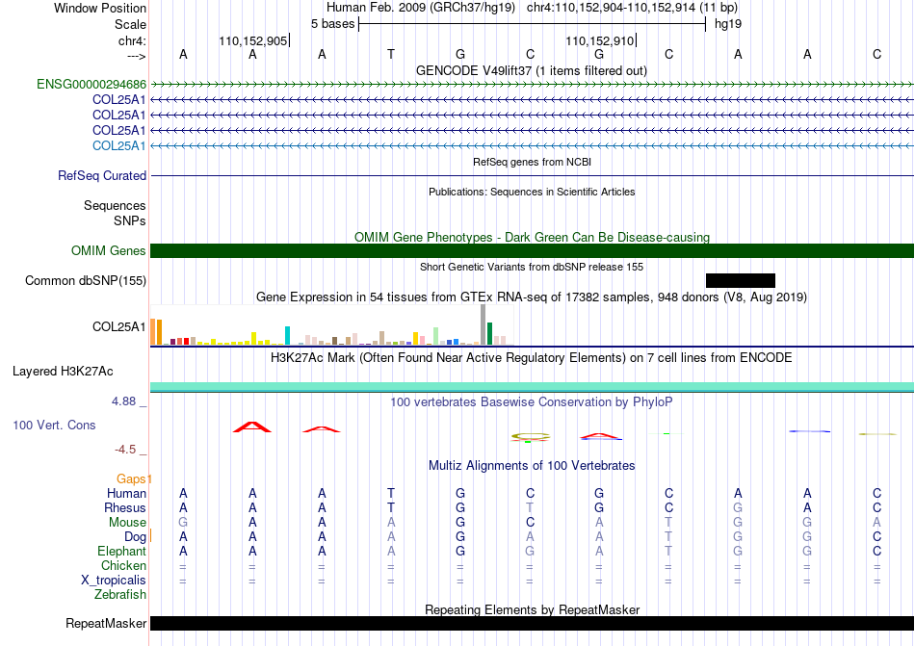Click the ENSG00000294686 track label
Viewport: 915px width, 646px height.
[91, 85]
